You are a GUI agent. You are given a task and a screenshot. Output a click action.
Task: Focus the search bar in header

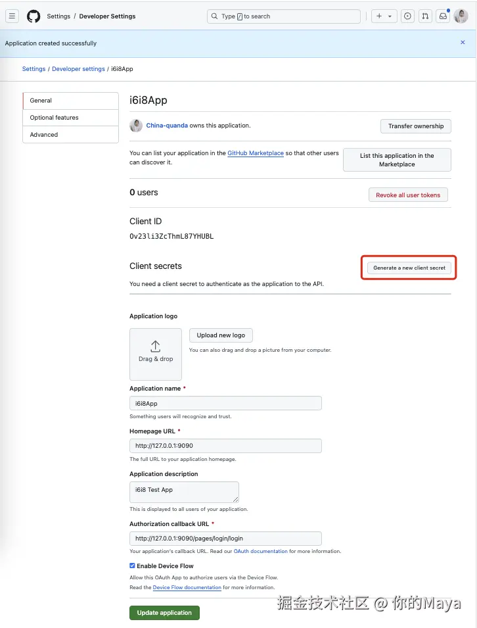click(x=284, y=16)
